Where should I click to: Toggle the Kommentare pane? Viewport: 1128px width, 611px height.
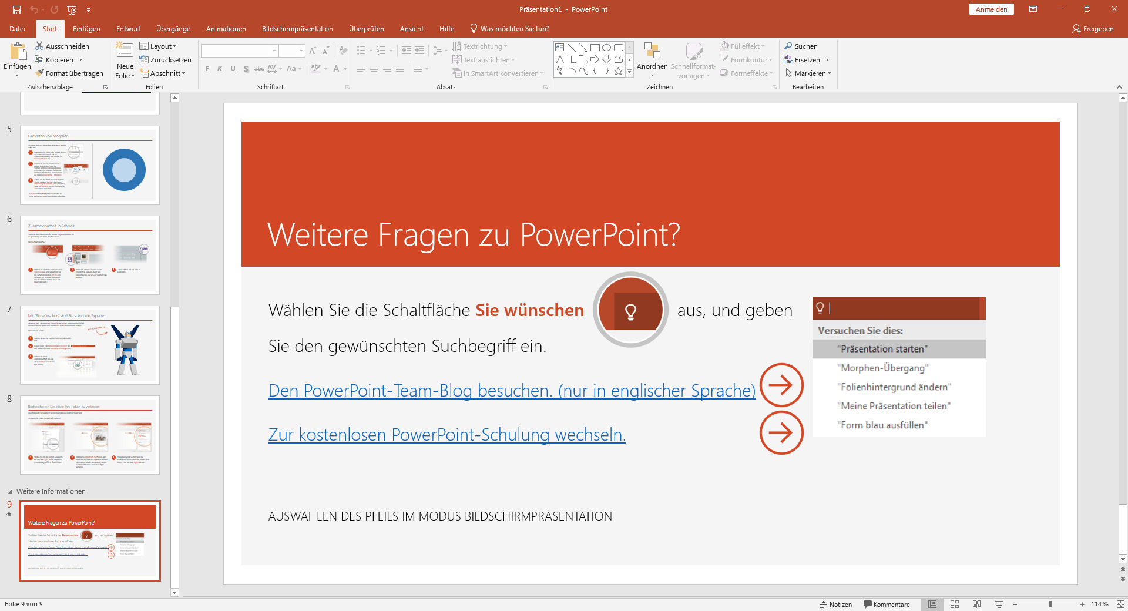click(887, 604)
